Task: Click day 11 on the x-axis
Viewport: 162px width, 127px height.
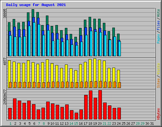Action: pyautogui.click(x=57, y=124)
